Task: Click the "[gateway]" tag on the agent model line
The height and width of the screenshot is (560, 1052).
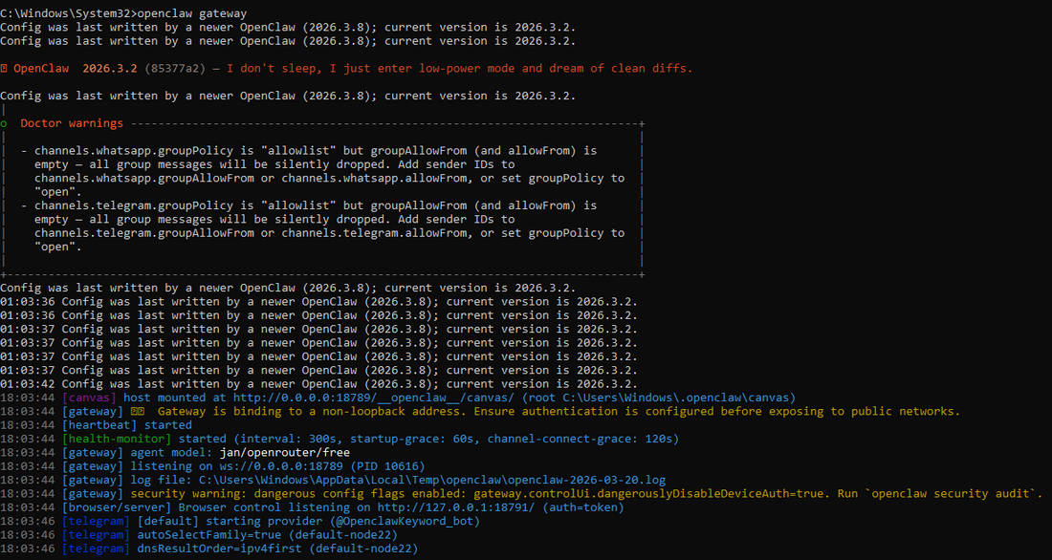Action: coord(93,453)
